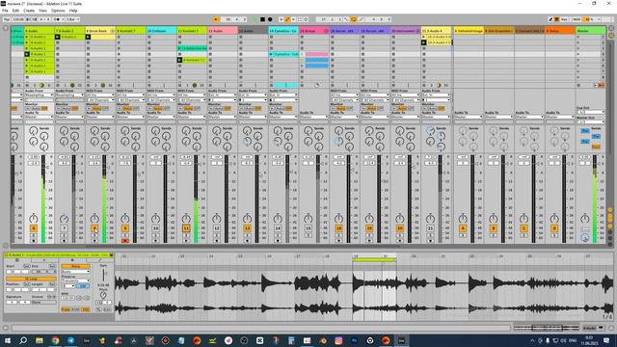Image resolution: width=617 pixels, height=347 pixels.
Task: Select the 15 Group track header
Action: (x=314, y=31)
